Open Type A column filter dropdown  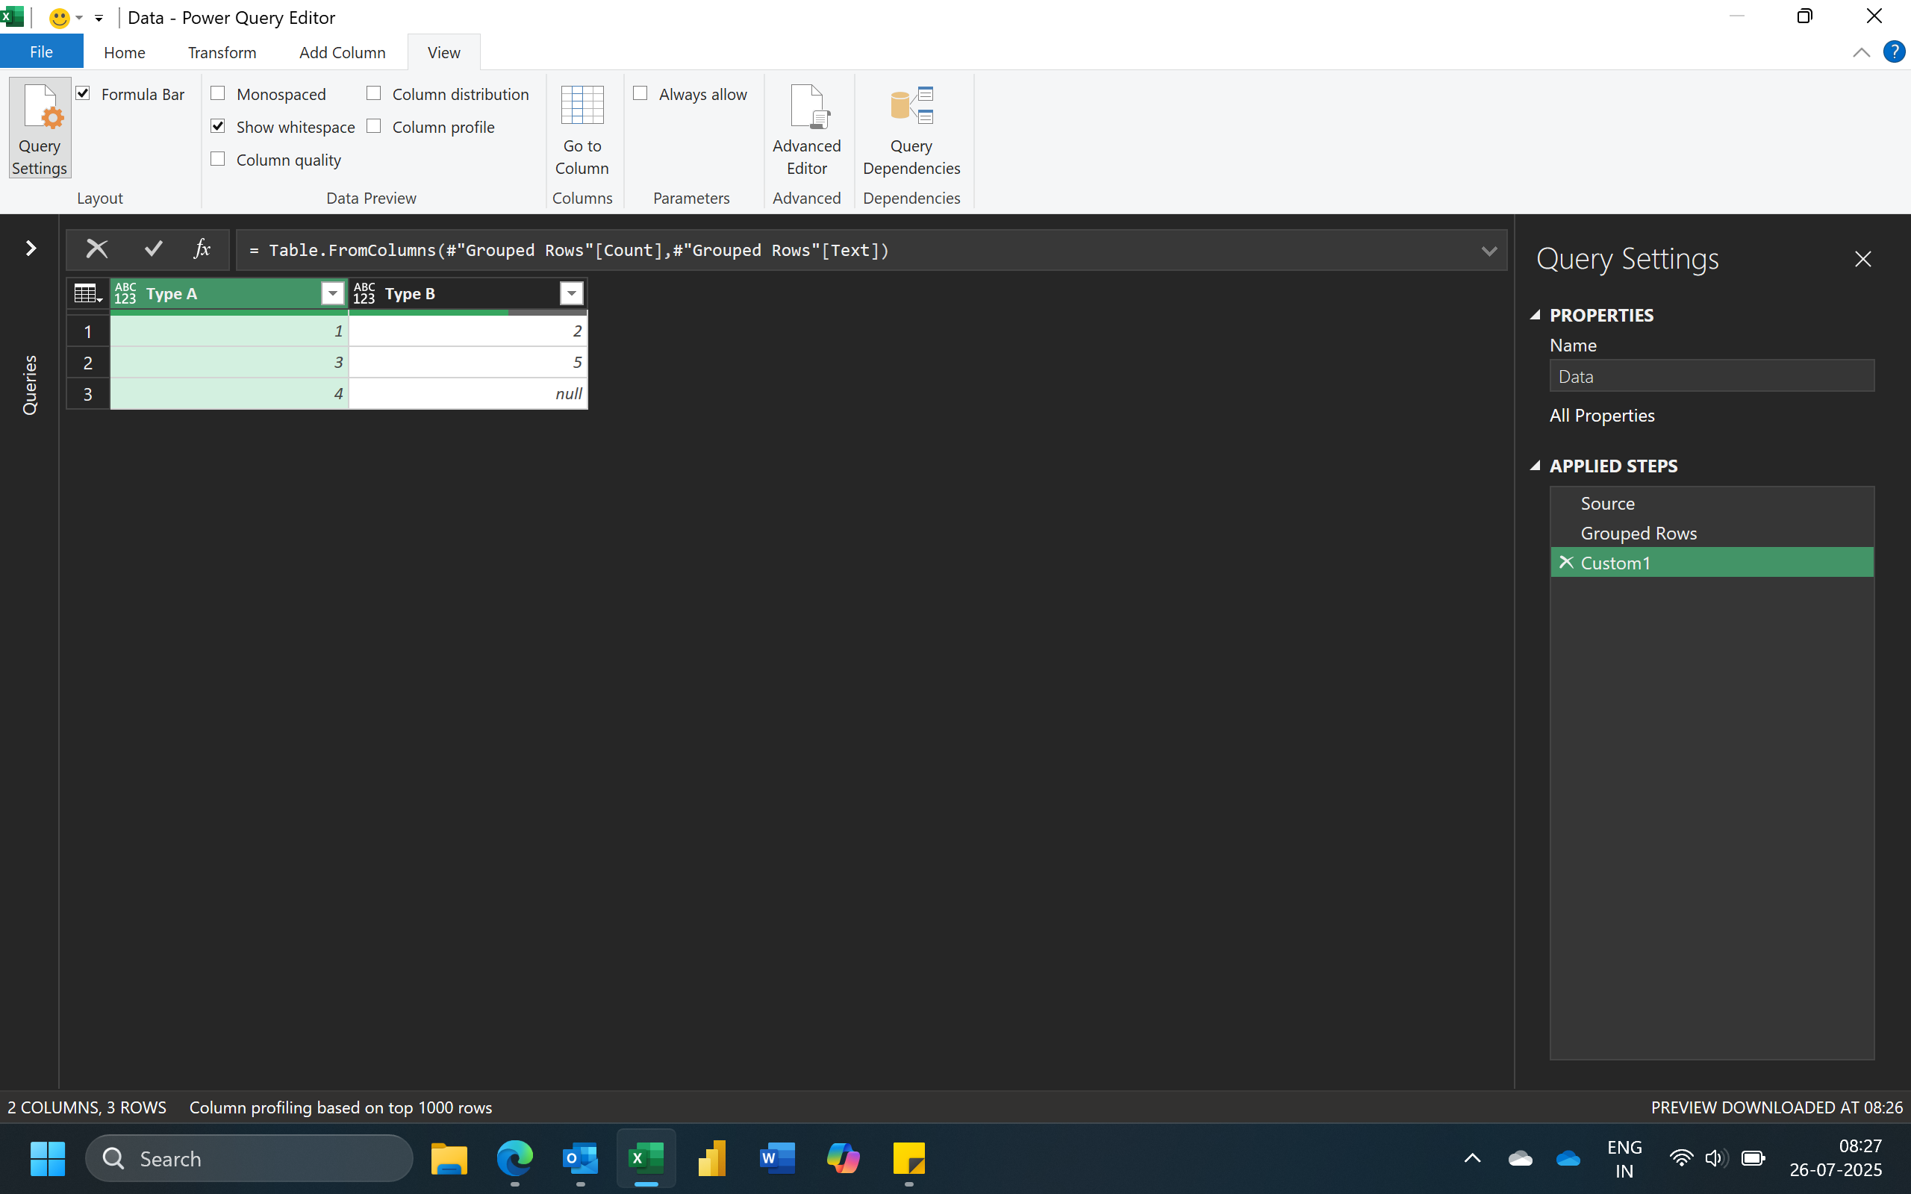[x=332, y=294]
